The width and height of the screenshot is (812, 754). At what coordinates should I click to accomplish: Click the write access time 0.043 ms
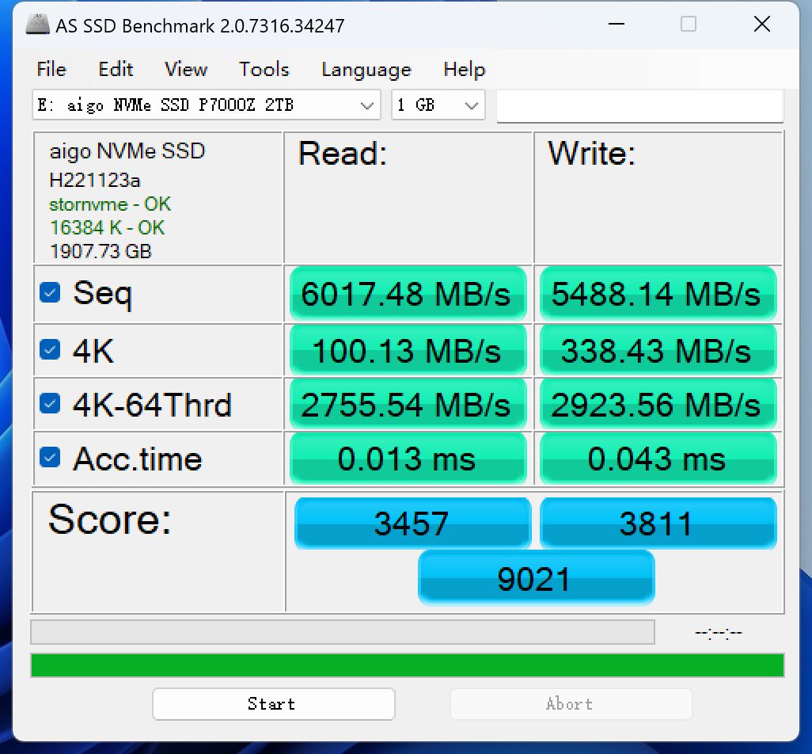658,459
